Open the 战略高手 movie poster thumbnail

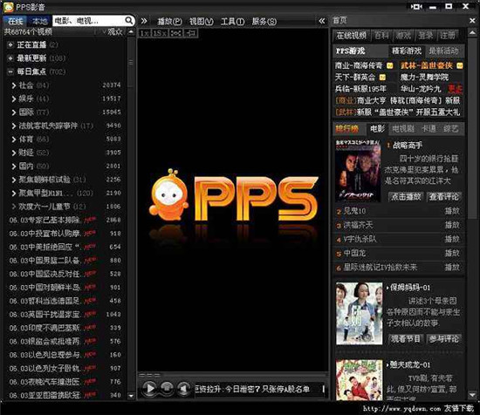click(358, 171)
